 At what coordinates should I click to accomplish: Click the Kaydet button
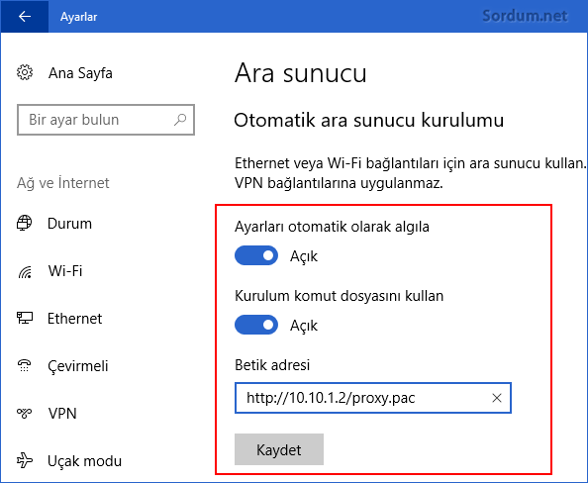click(x=279, y=449)
